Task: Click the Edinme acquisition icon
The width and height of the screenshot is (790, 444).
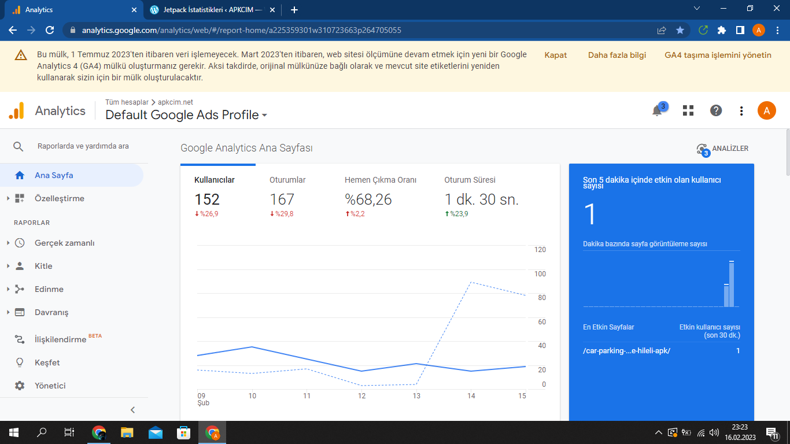Action: tap(20, 289)
